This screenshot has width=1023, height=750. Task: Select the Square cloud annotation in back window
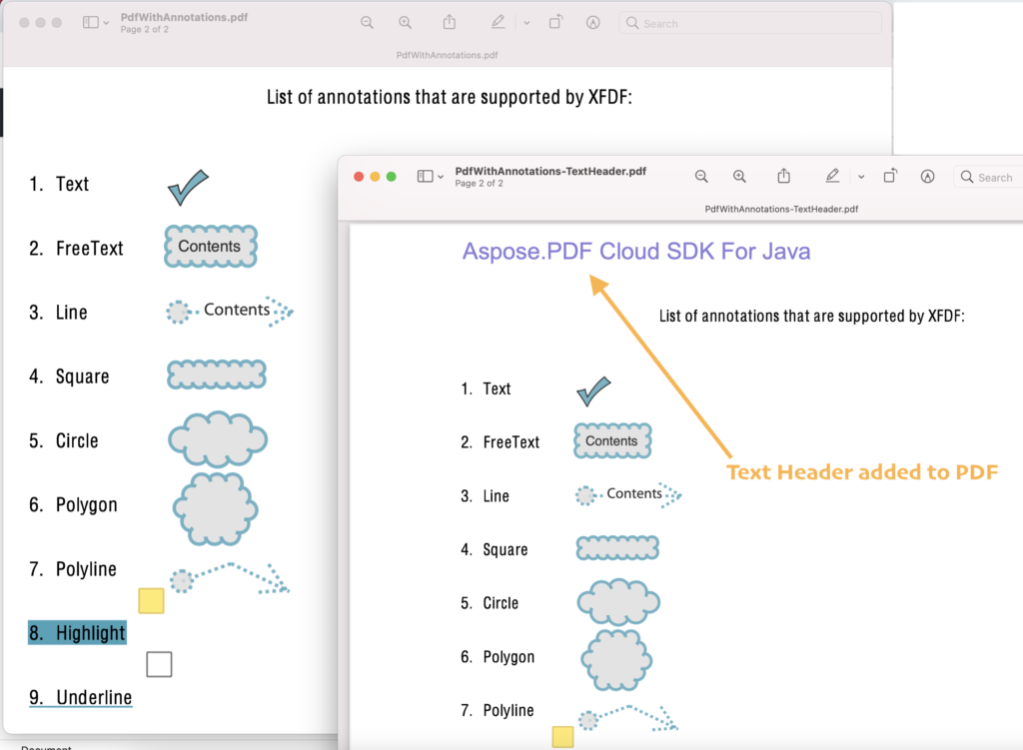(217, 375)
